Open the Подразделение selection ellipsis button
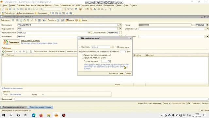Image resolution: width=209 pixels, height=118 pixels. click(118, 29)
